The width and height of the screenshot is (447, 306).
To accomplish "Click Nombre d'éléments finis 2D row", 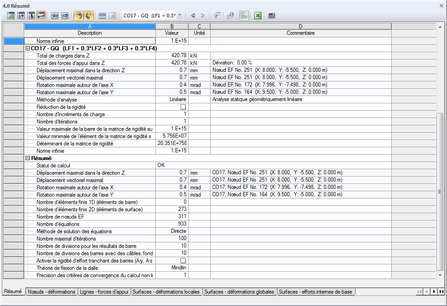I will (90, 209).
